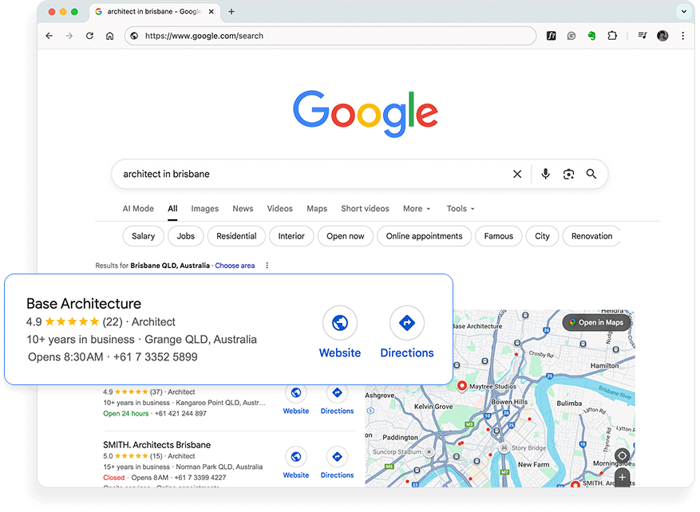Click the voice search microphone icon
Image resolution: width=700 pixels, height=512 pixels.
pos(545,174)
